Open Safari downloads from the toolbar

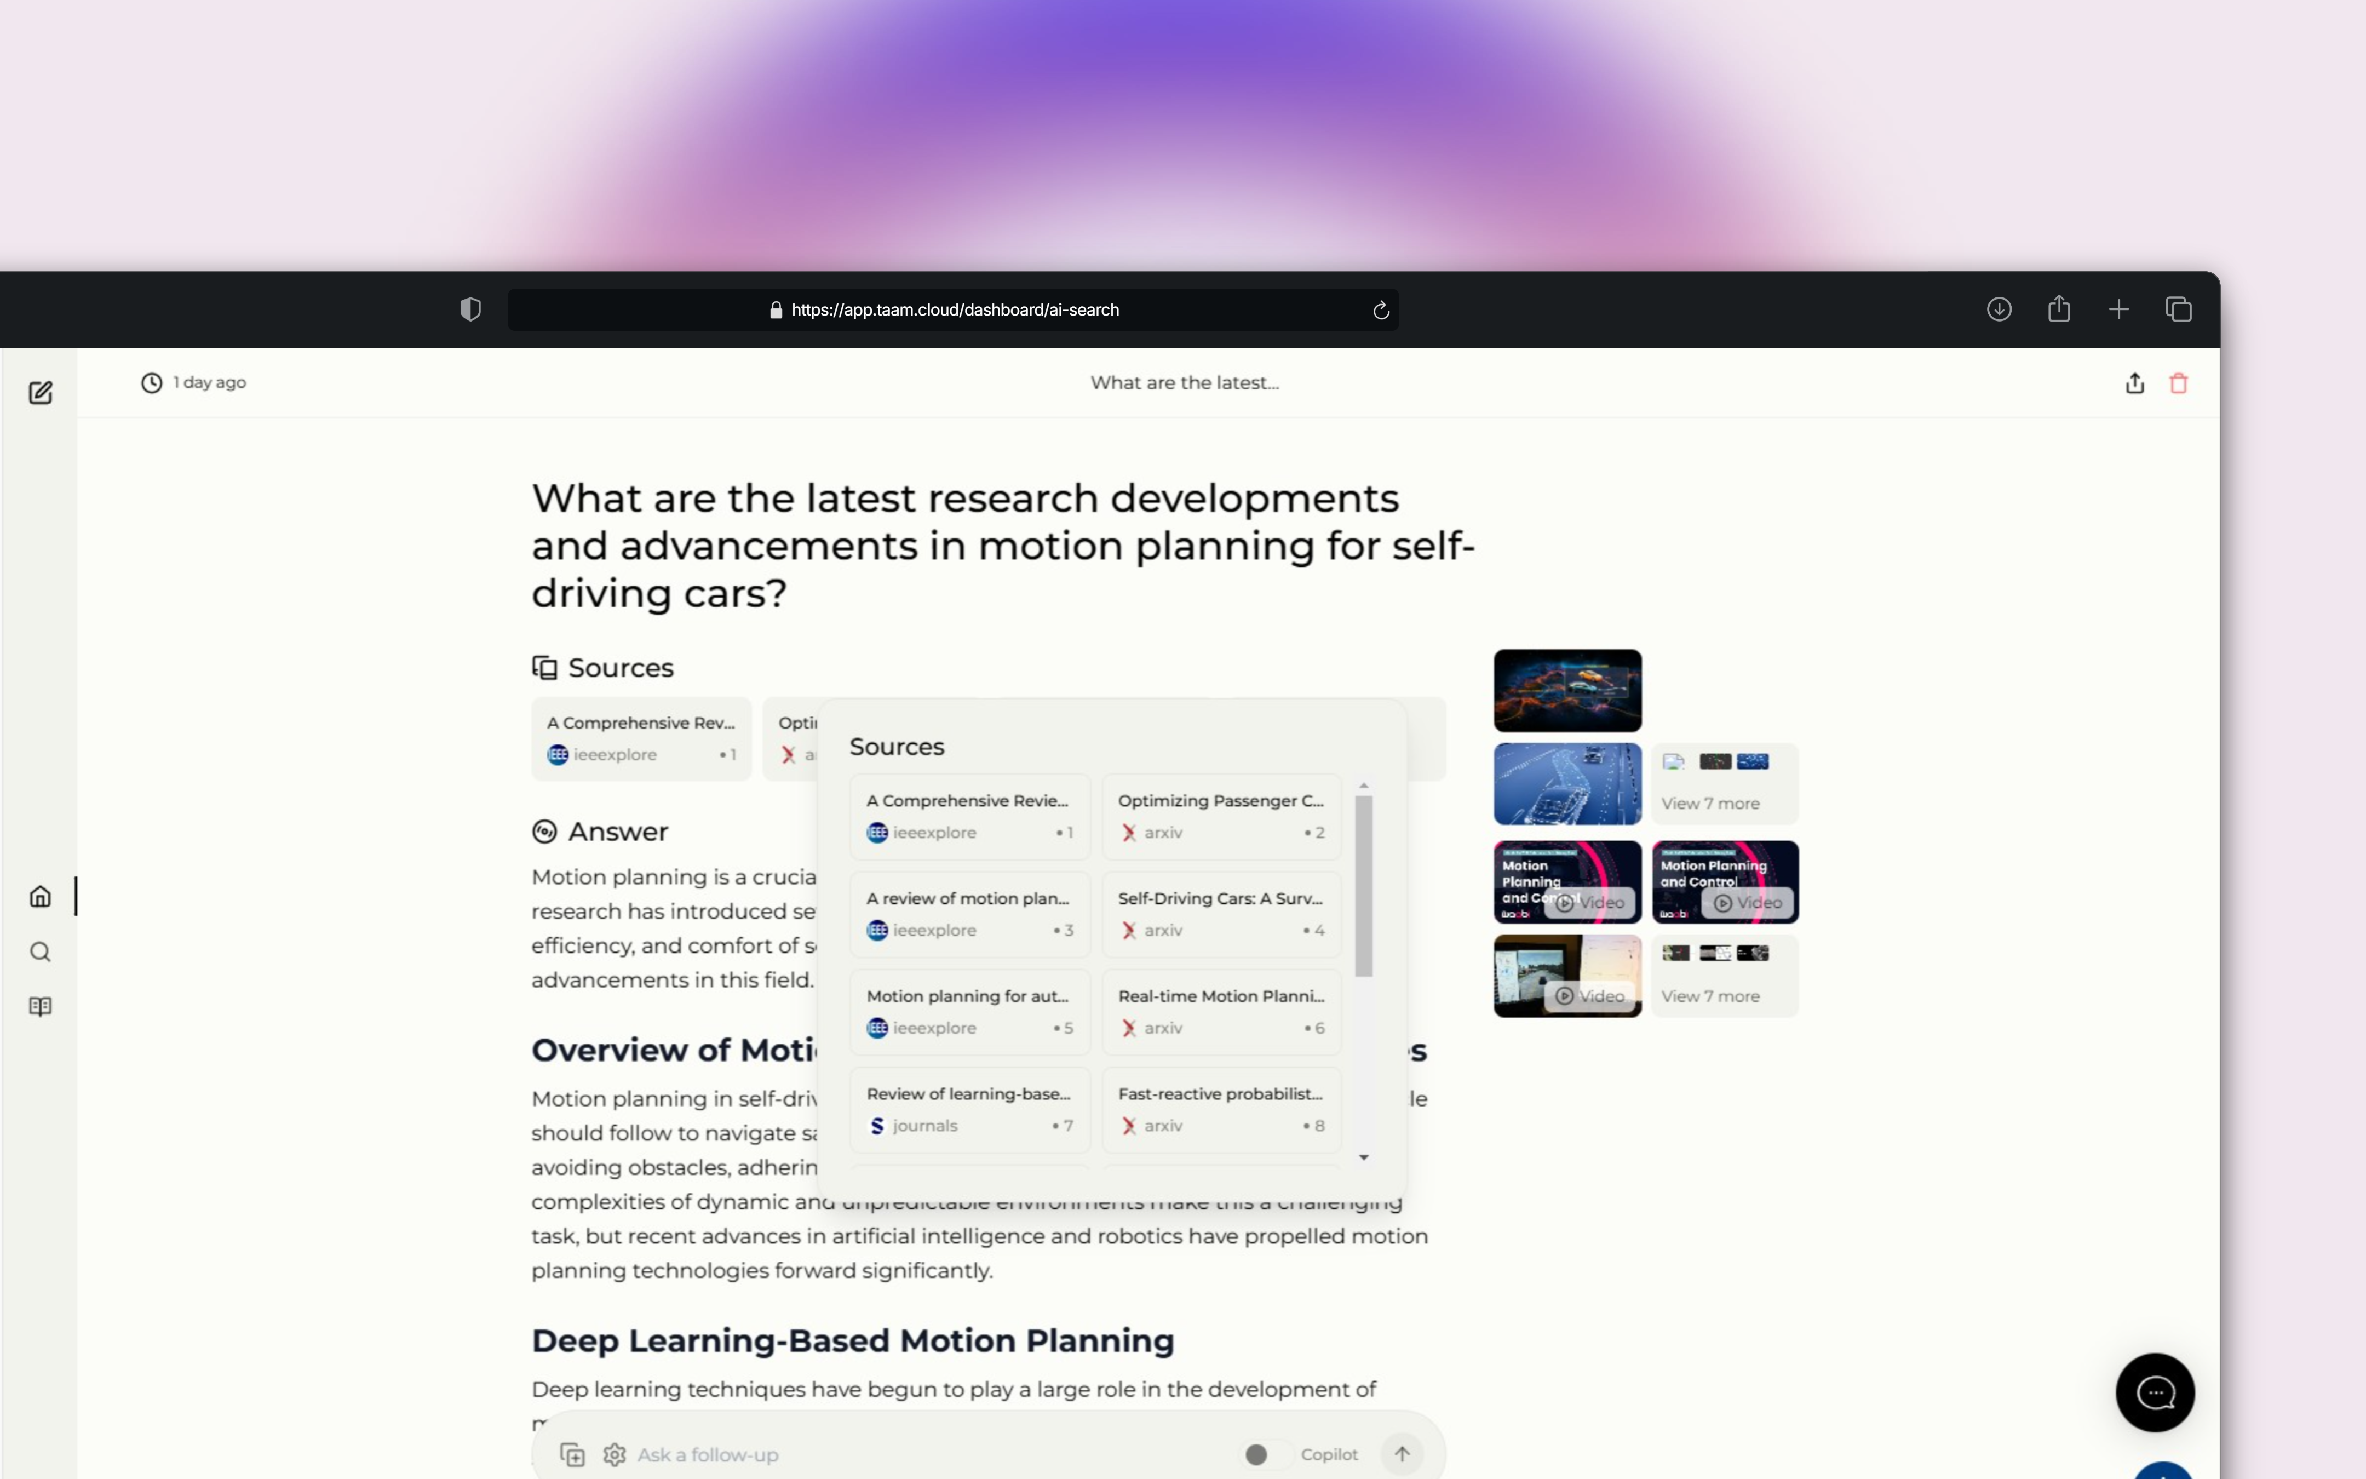tap(2000, 309)
